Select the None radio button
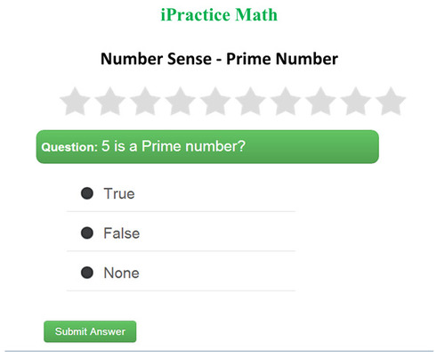 click(87, 273)
